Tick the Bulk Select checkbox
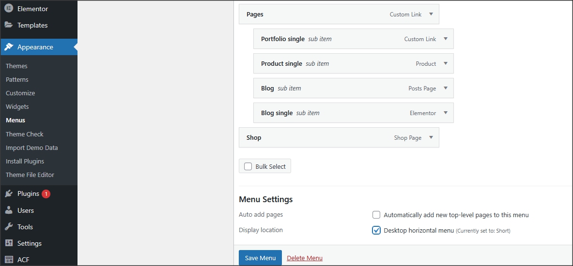Screen dimensions: 573x266 pos(248,166)
